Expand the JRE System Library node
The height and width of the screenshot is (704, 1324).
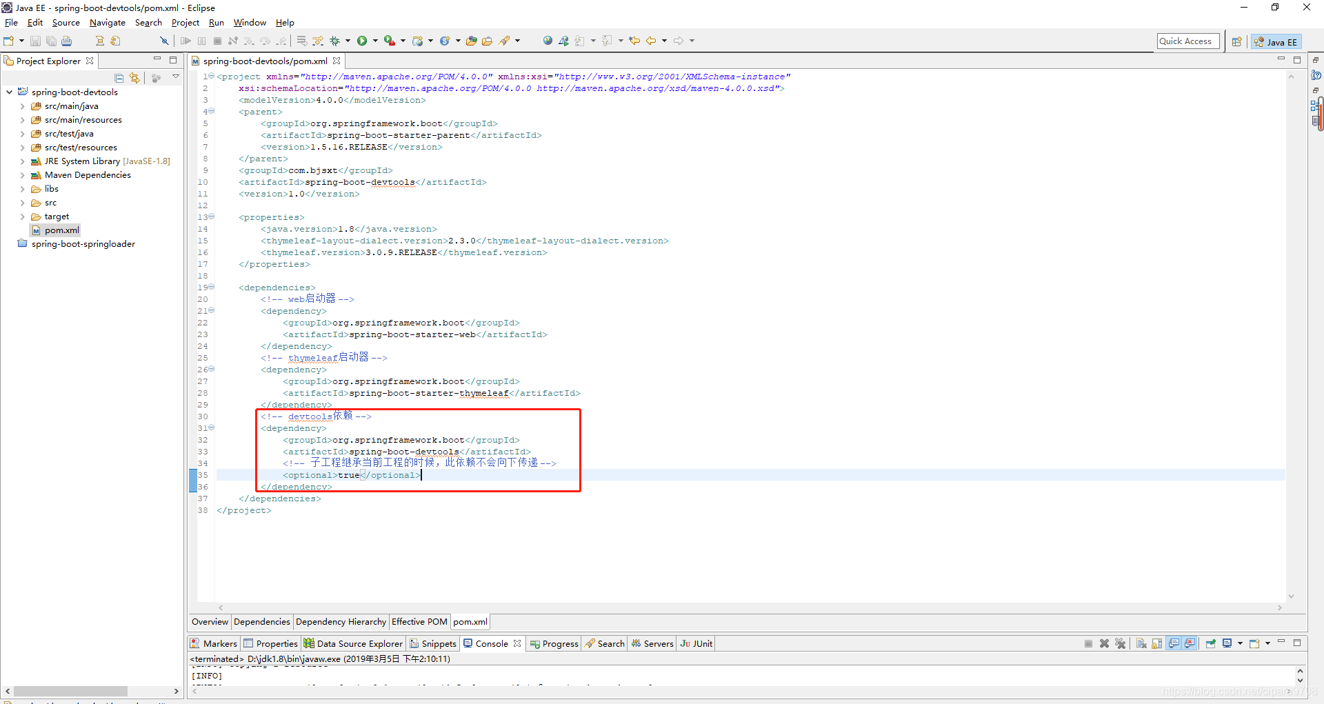tap(23, 161)
